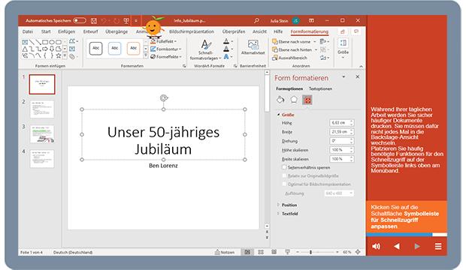This screenshot has width=466, height=270.
Task: Open the Formeffekte dropdown
Action: [166, 56]
